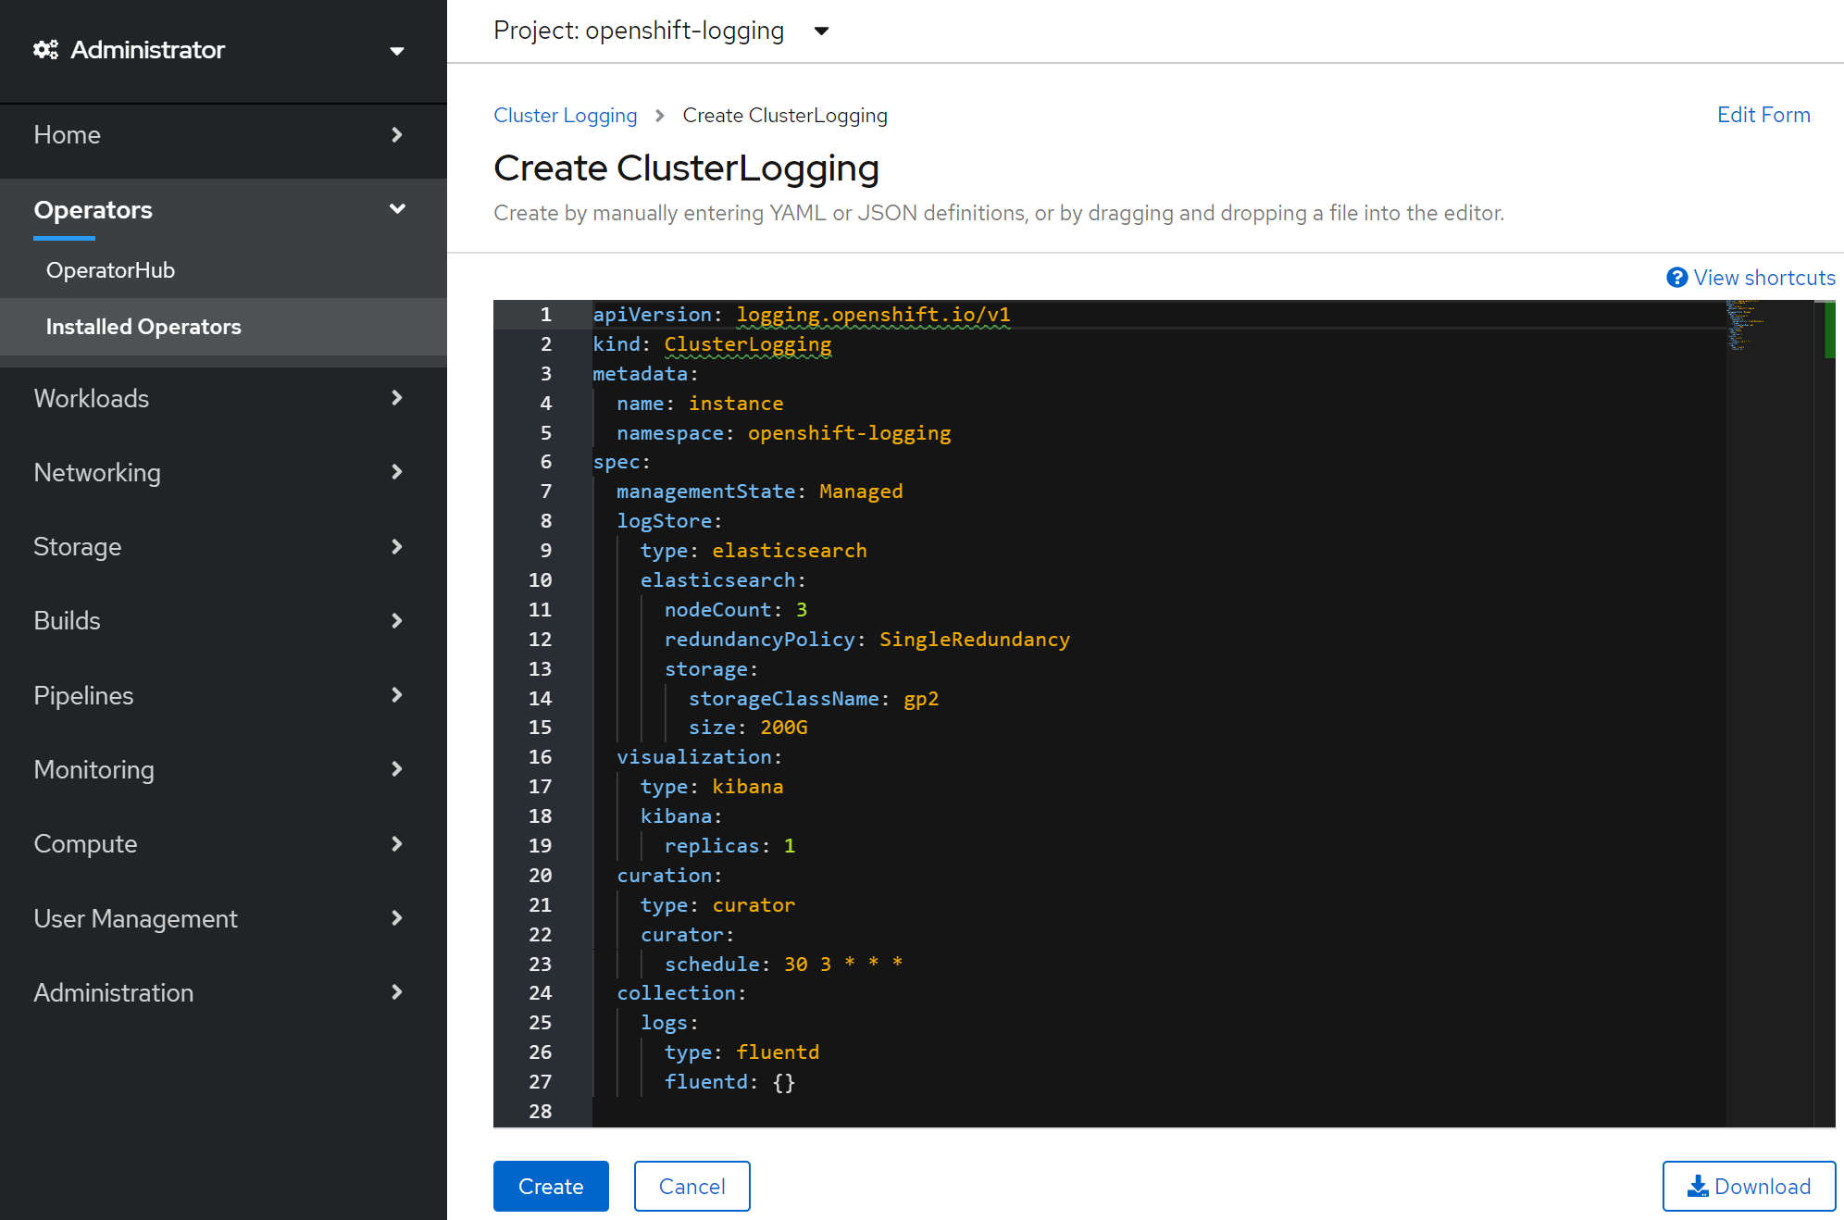Switch to Edit Form view
Viewport: 1844px width, 1220px height.
(x=1763, y=115)
